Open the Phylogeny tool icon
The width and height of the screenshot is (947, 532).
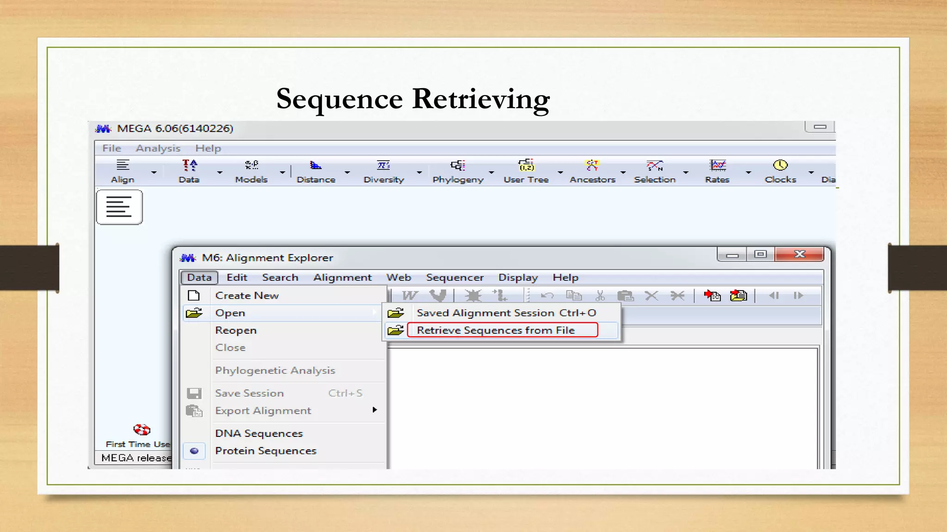point(457,165)
